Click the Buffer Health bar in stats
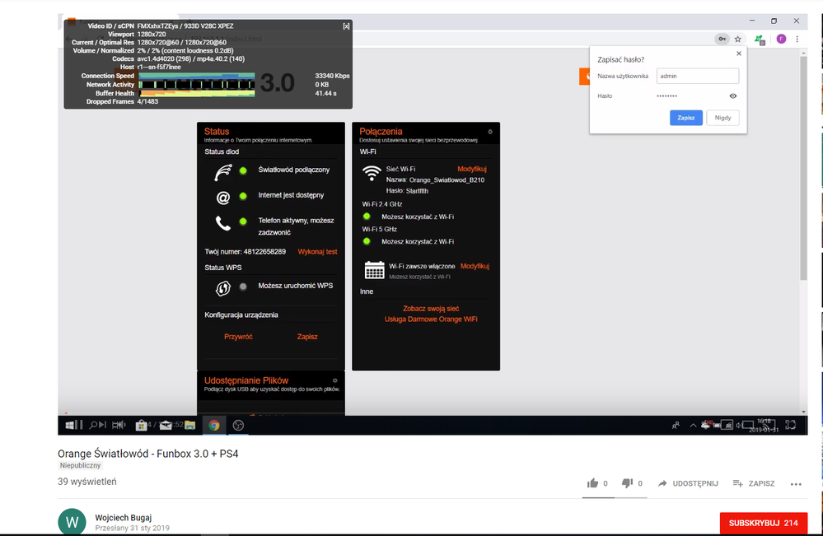Screen dimensions: 823x536 point(197,93)
